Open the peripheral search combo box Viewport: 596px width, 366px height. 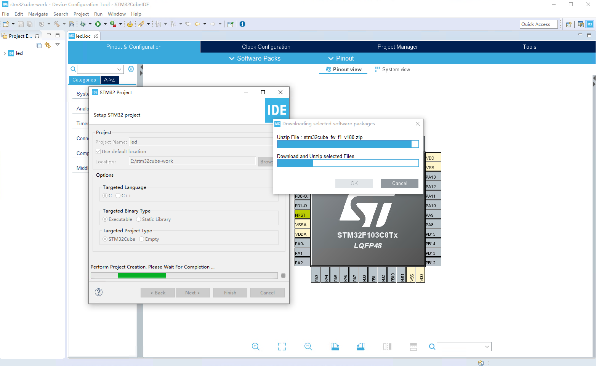[x=100, y=69]
